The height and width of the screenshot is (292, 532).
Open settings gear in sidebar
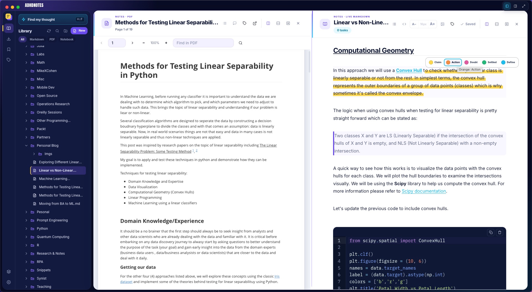(9, 282)
